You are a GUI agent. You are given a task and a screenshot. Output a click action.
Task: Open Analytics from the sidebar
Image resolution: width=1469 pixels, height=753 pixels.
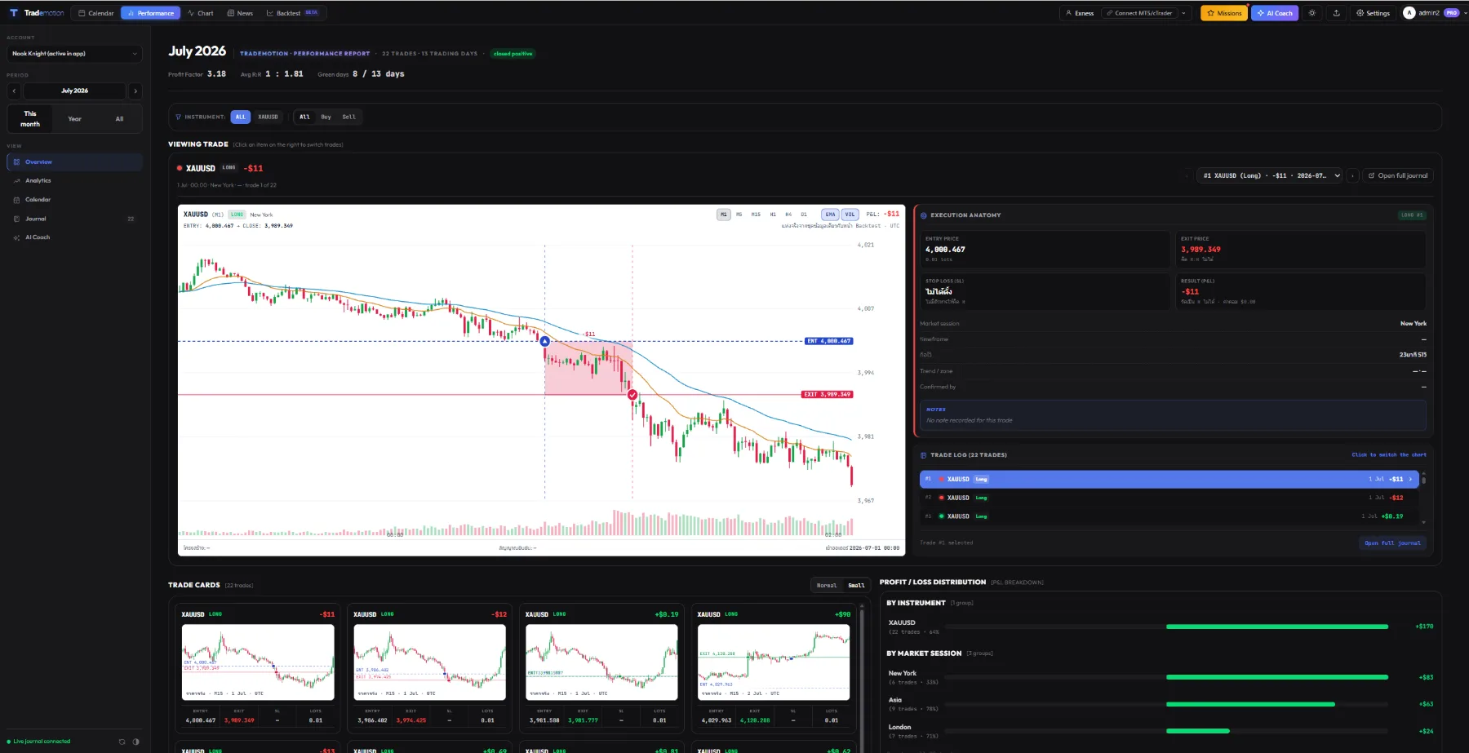pos(74,181)
